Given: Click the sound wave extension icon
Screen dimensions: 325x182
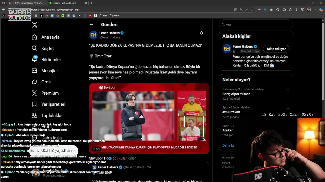Looking at the screenshot, I should [x=265, y=10].
